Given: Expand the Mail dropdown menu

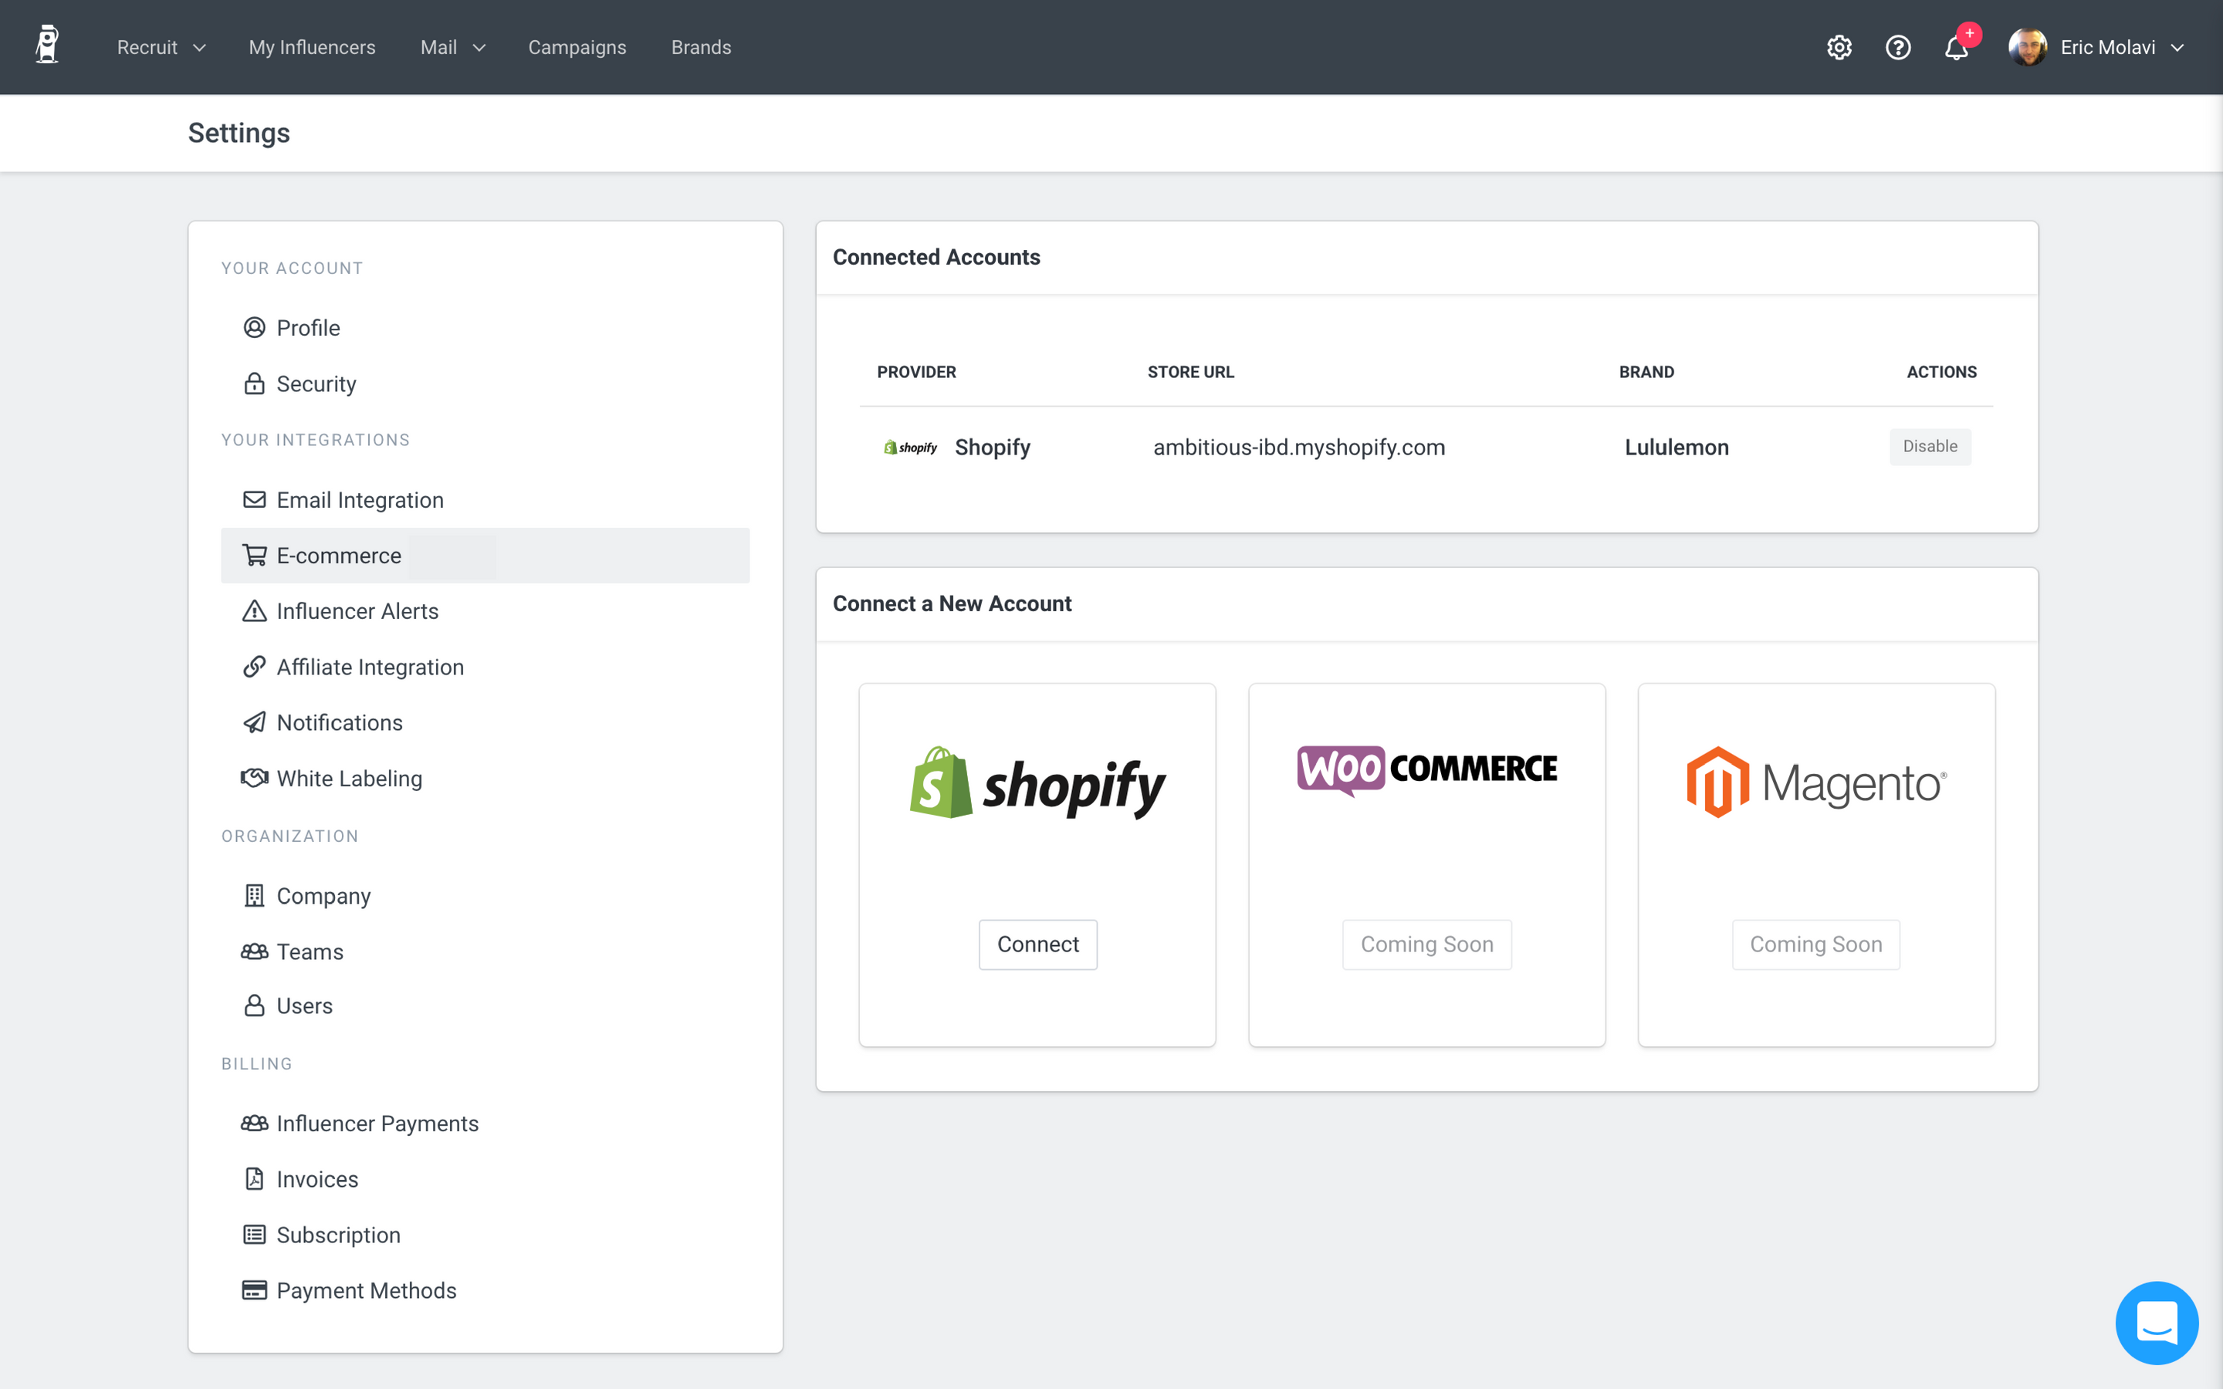Looking at the screenshot, I should 452,48.
